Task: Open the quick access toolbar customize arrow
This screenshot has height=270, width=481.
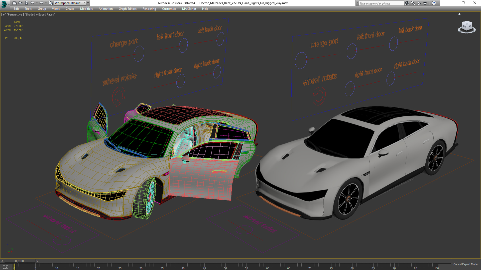Action: point(88,3)
